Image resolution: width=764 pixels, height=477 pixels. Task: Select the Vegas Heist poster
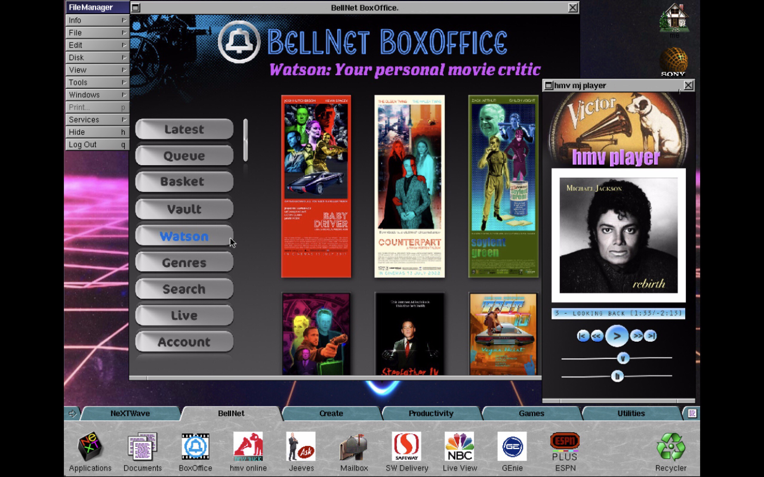click(503, 334)
